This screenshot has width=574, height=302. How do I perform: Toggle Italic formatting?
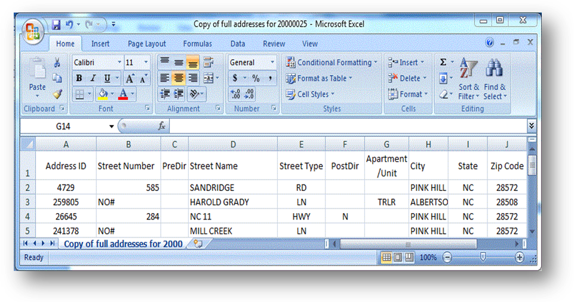[93, 78]
